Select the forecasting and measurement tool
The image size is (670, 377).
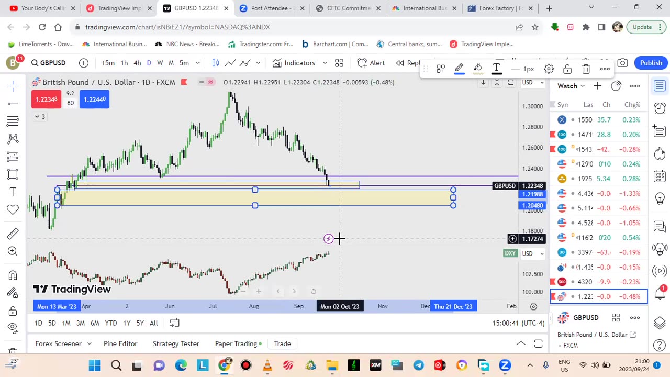point(13,157)
